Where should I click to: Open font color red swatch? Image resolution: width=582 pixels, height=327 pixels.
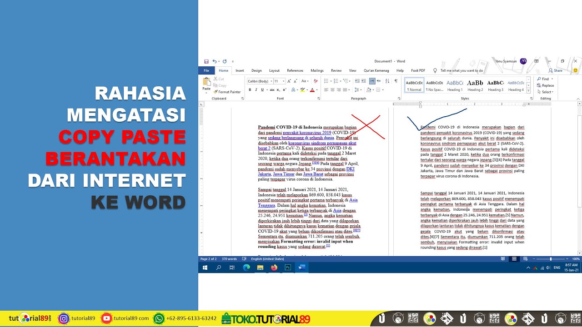(312, 90)
